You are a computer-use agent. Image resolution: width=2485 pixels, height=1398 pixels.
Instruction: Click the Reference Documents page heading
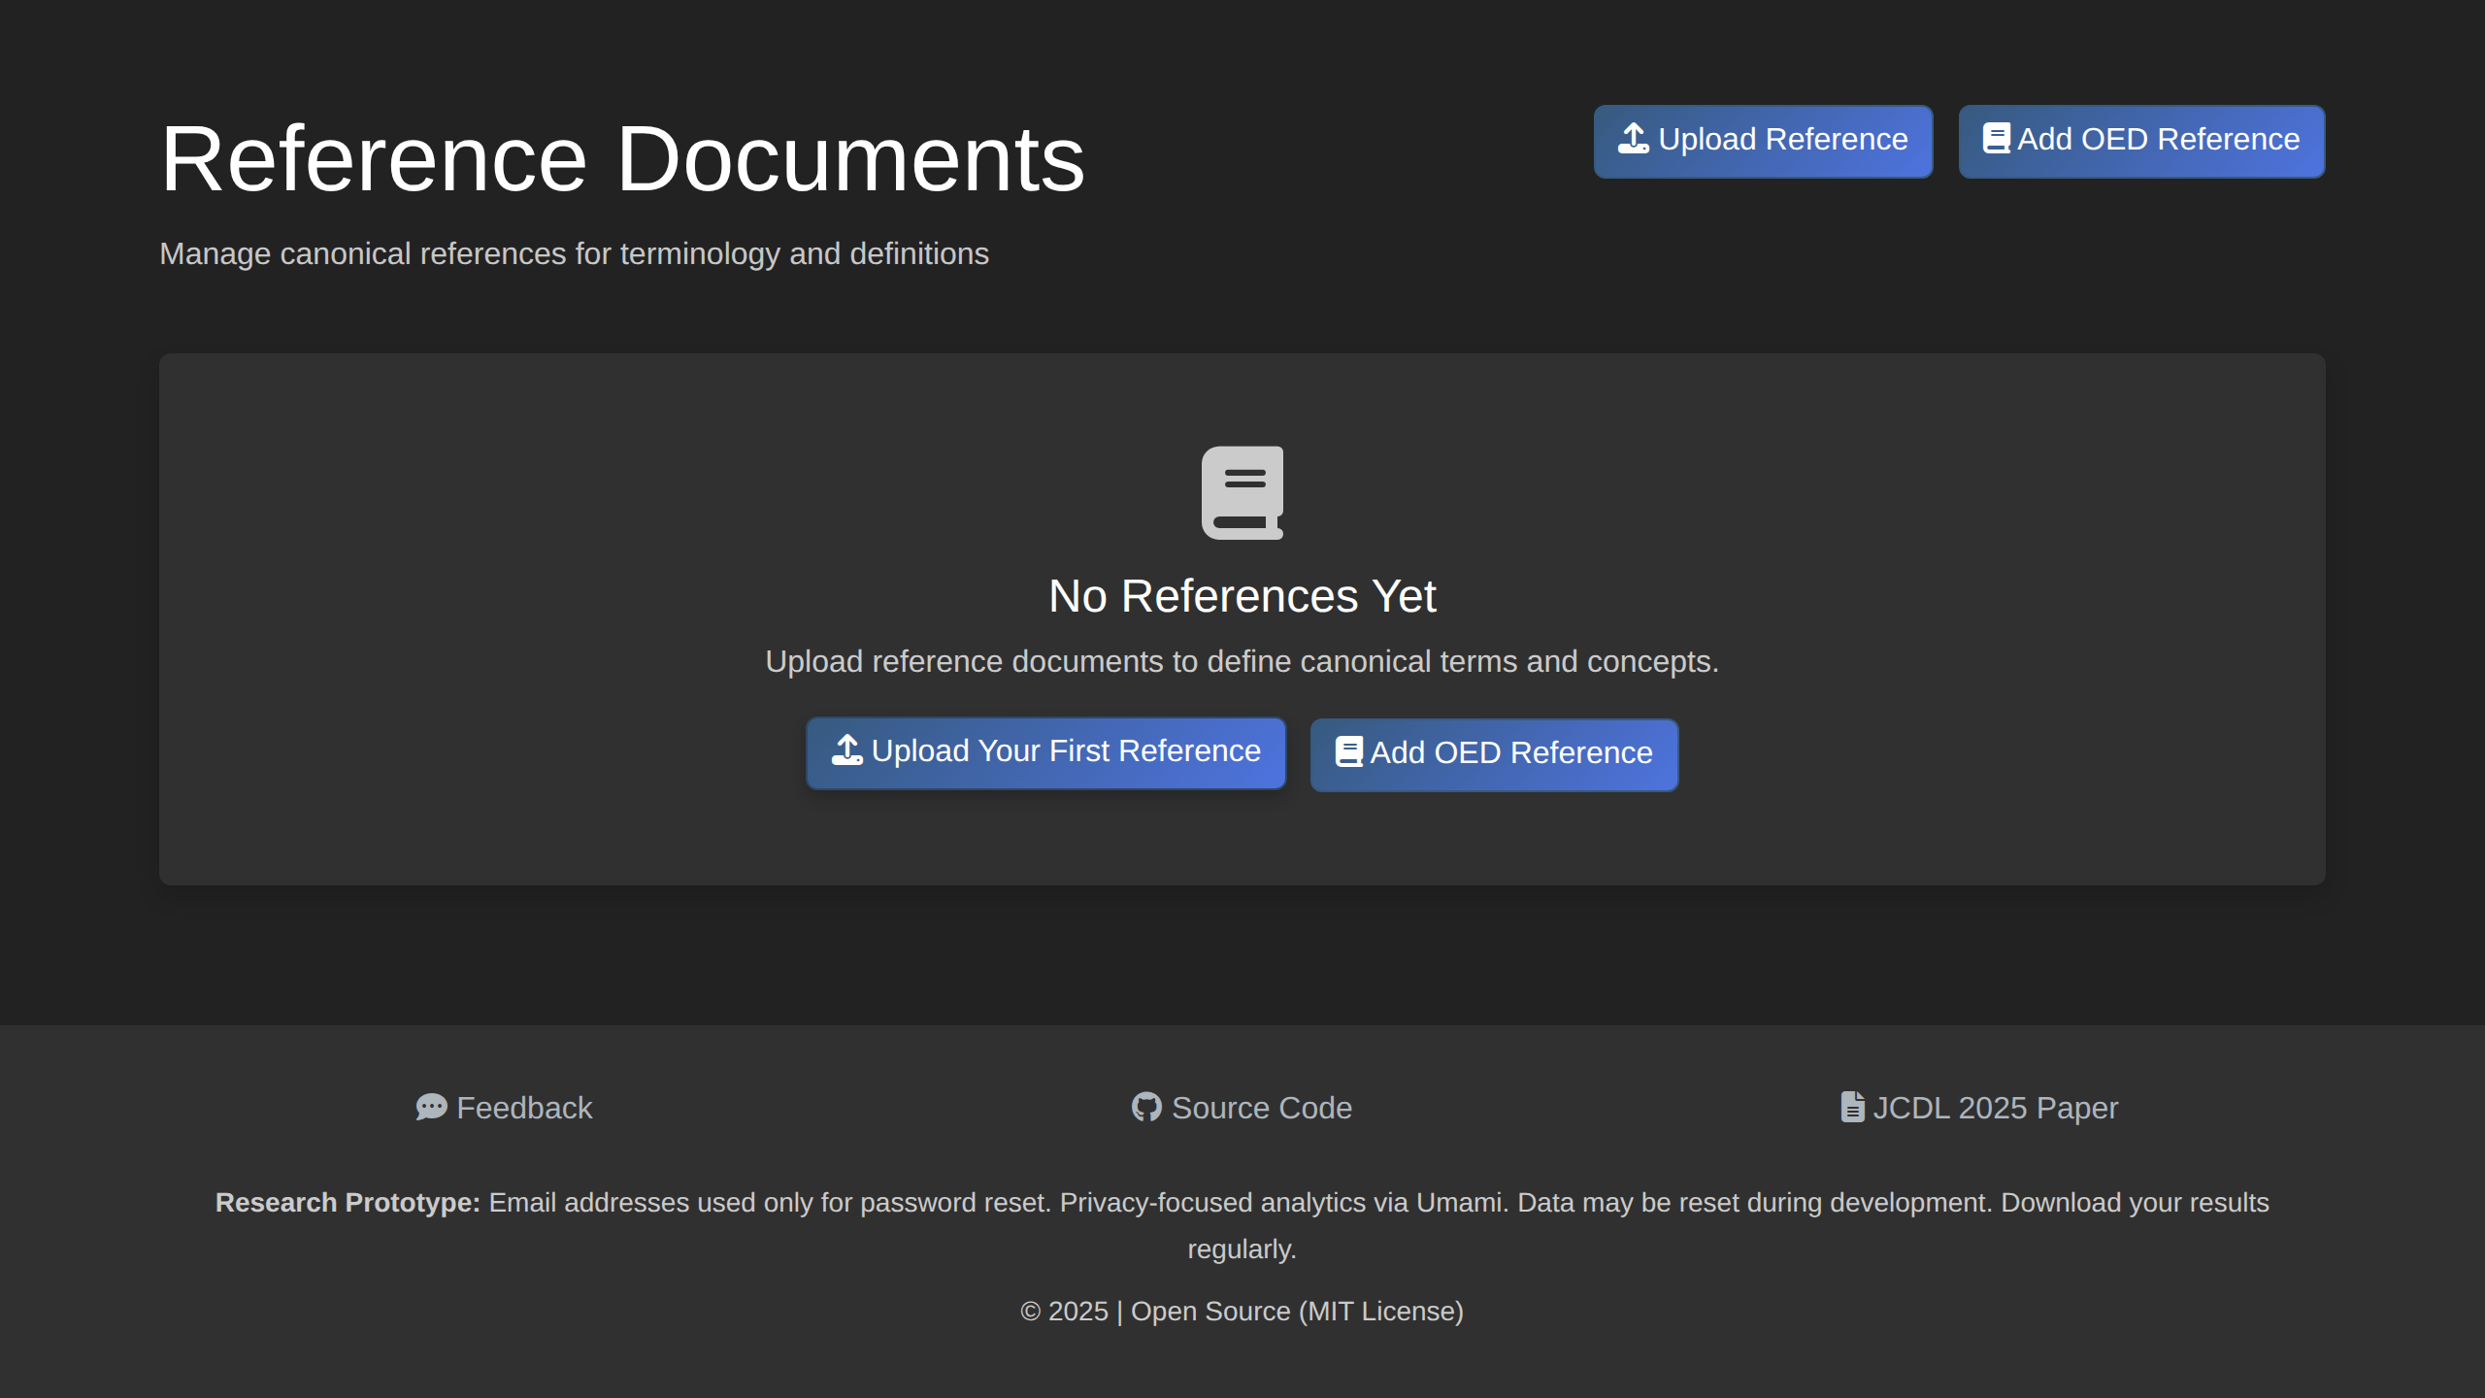622,159
